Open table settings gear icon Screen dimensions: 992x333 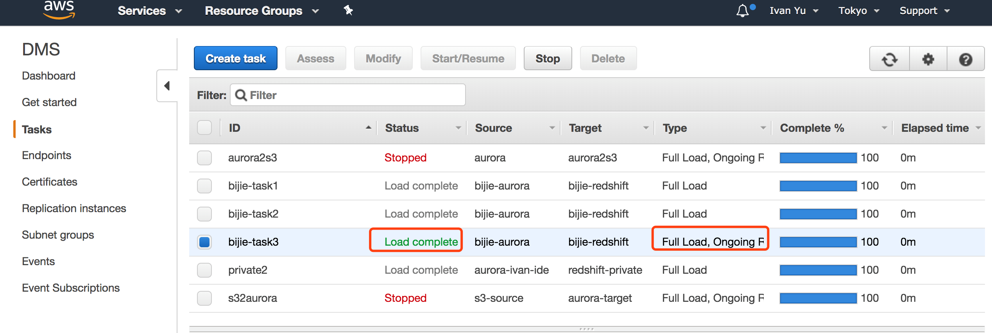pos(928,59)
